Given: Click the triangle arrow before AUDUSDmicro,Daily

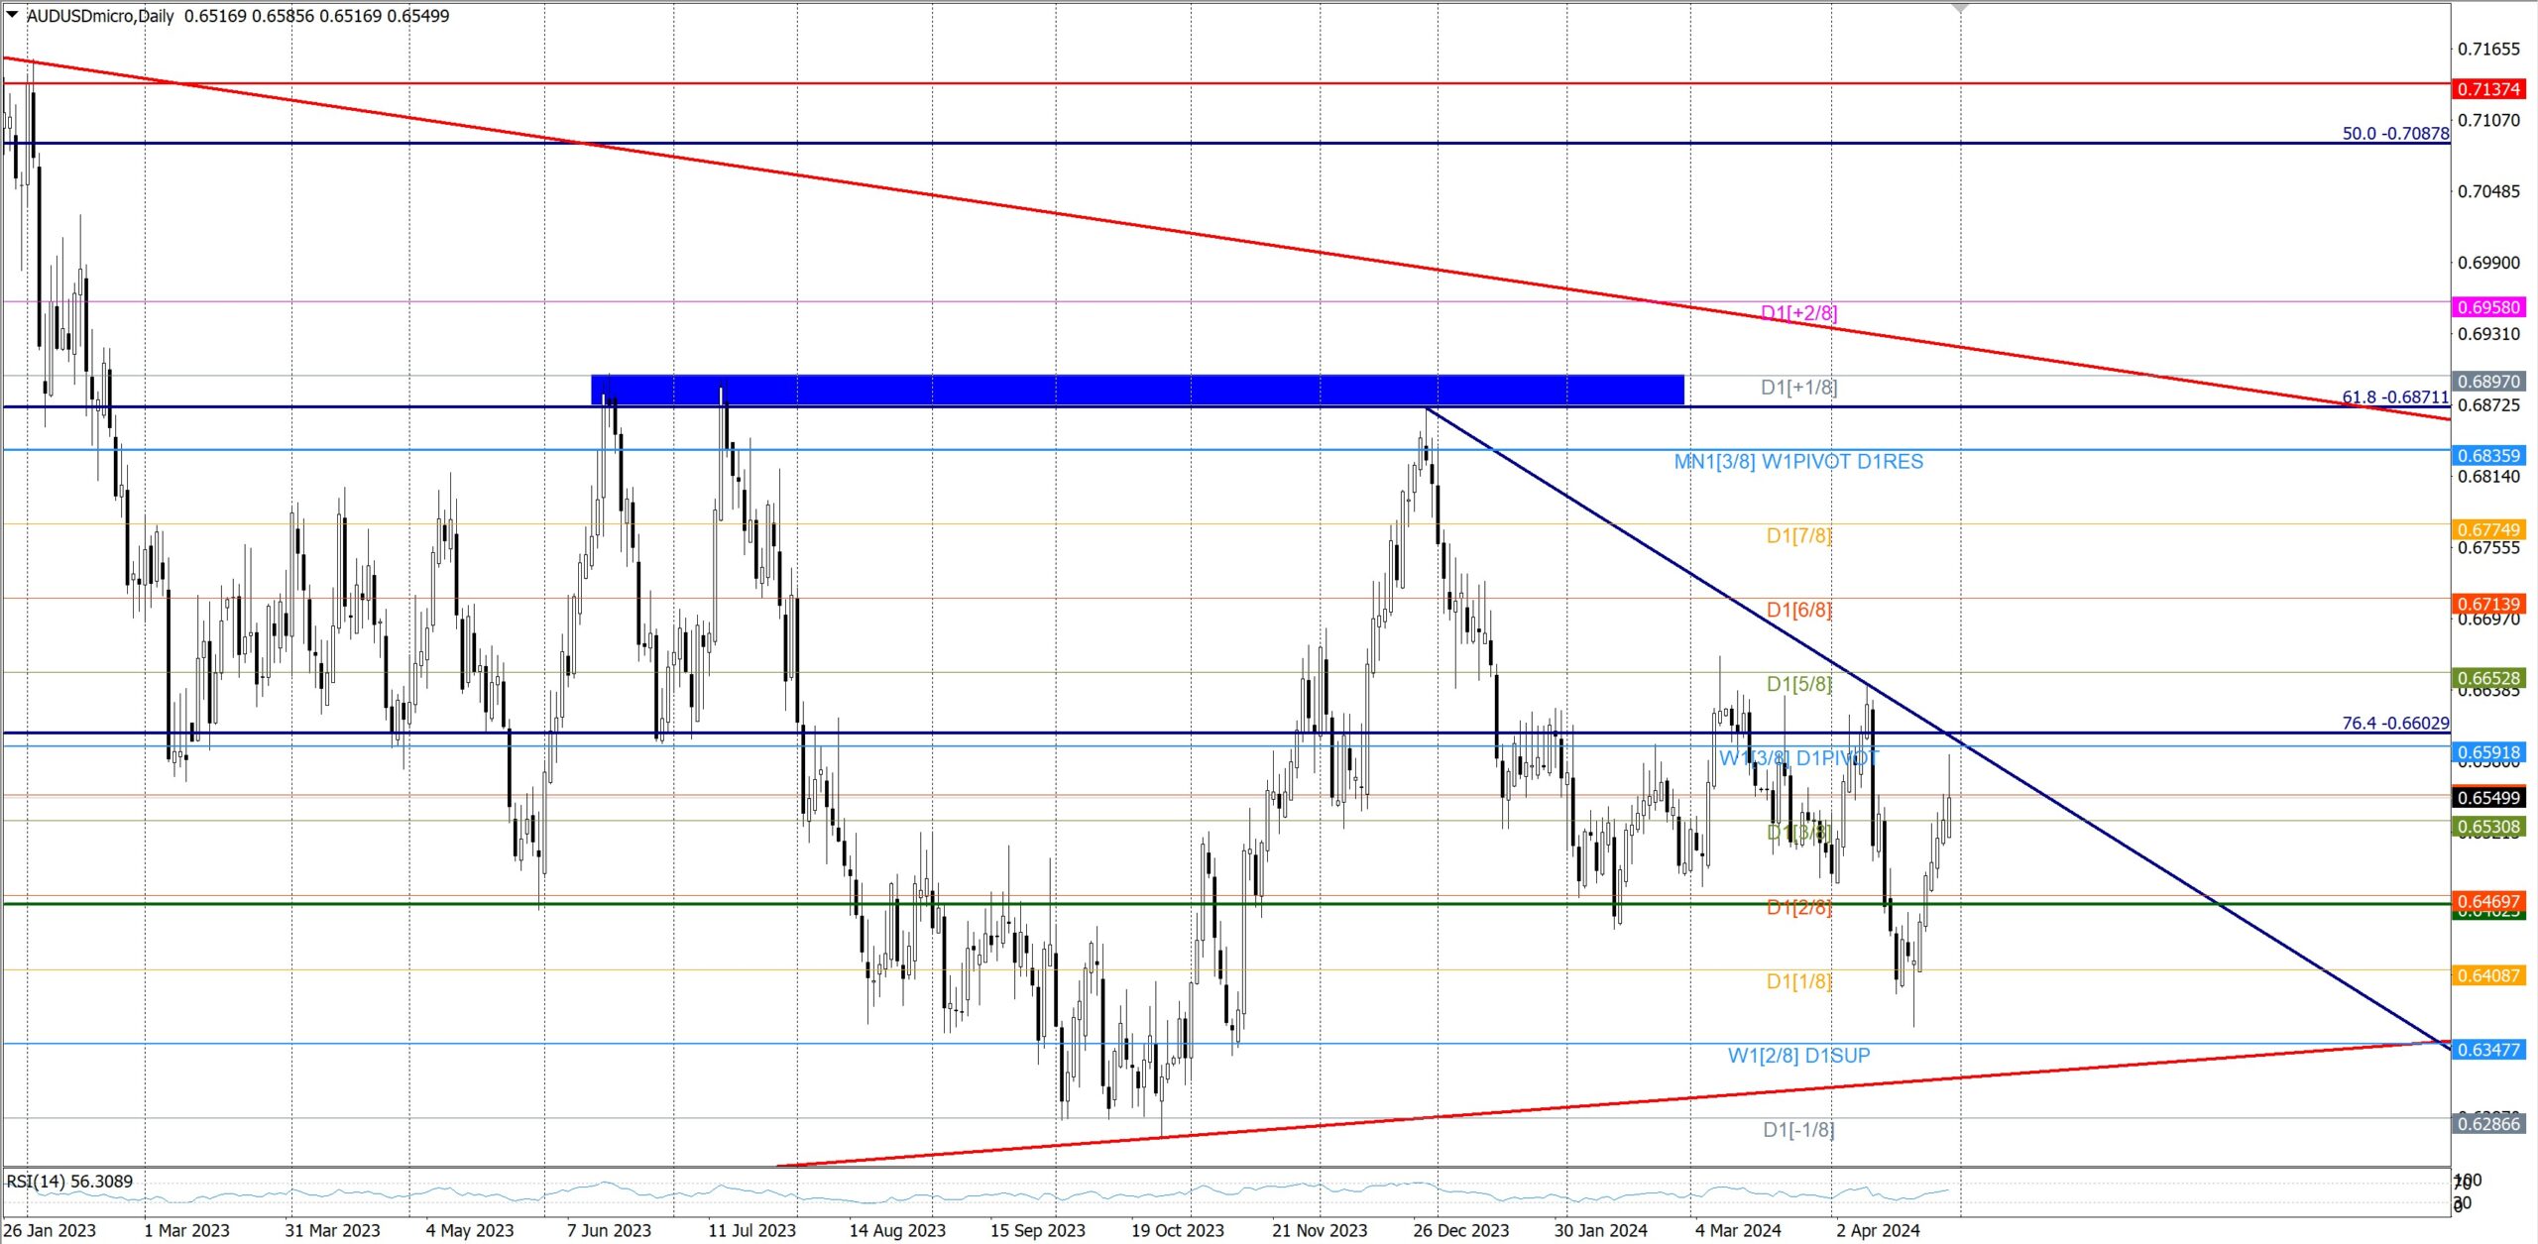Looking at the screenshot, I should pos(12,15).
